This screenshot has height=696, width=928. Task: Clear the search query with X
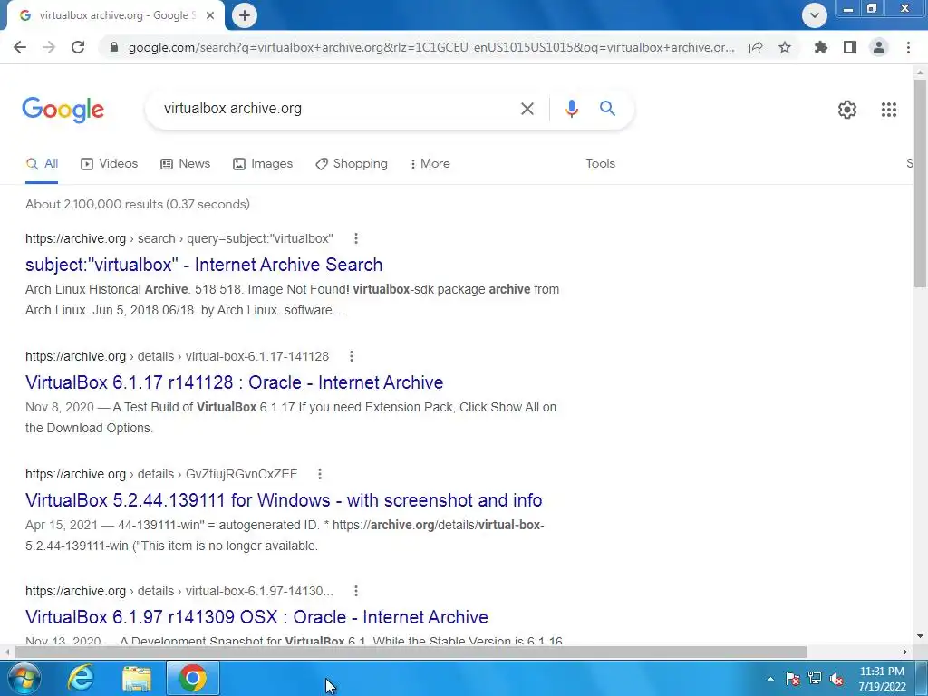(x=527, y=109)
